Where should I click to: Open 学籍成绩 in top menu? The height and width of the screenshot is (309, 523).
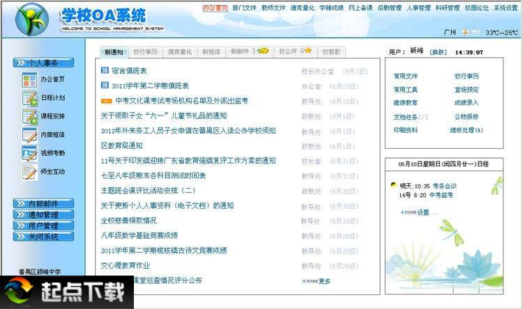pos(331,8)
